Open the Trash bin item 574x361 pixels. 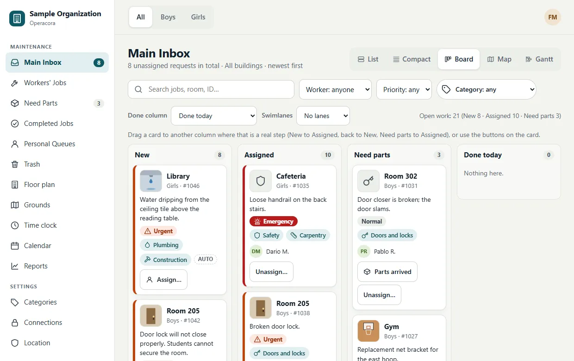click(x=57, y=164)
